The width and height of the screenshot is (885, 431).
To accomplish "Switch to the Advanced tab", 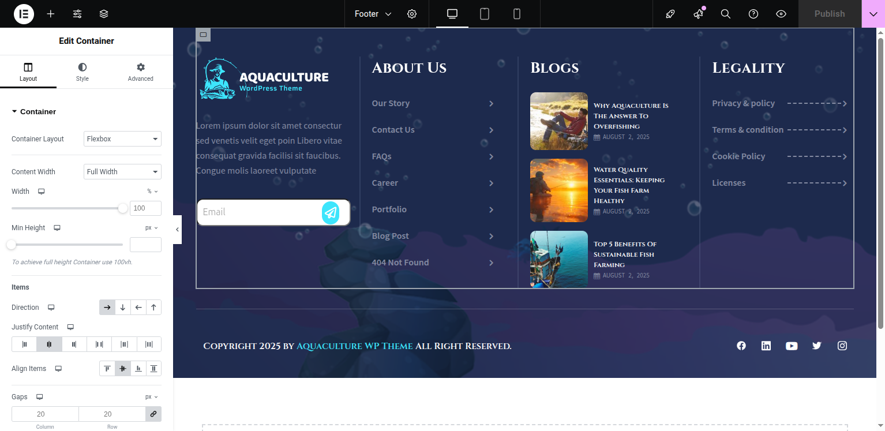I will point(141,72).
